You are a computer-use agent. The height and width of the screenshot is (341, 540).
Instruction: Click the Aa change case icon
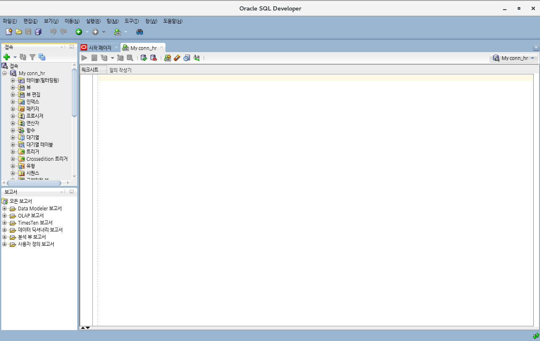(x=197, y=58)
